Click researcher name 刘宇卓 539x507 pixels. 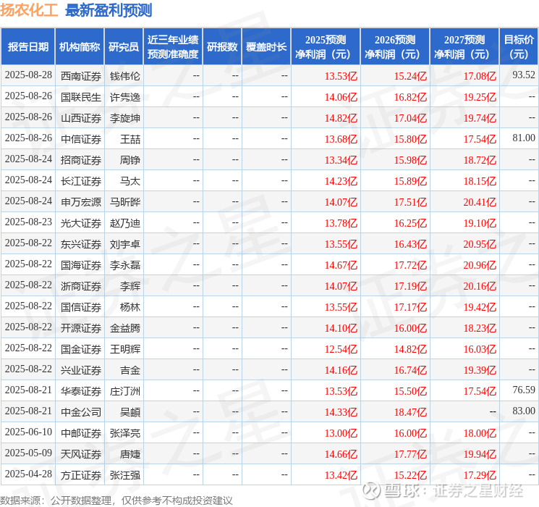124,244
